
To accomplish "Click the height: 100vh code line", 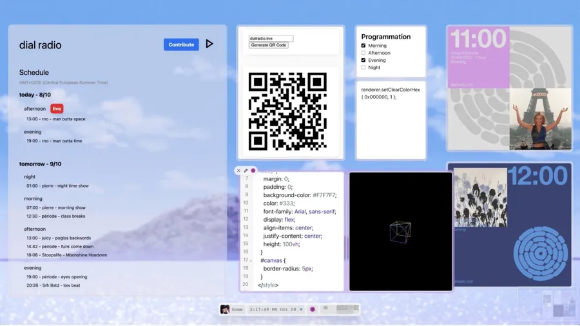I will 282,244.
